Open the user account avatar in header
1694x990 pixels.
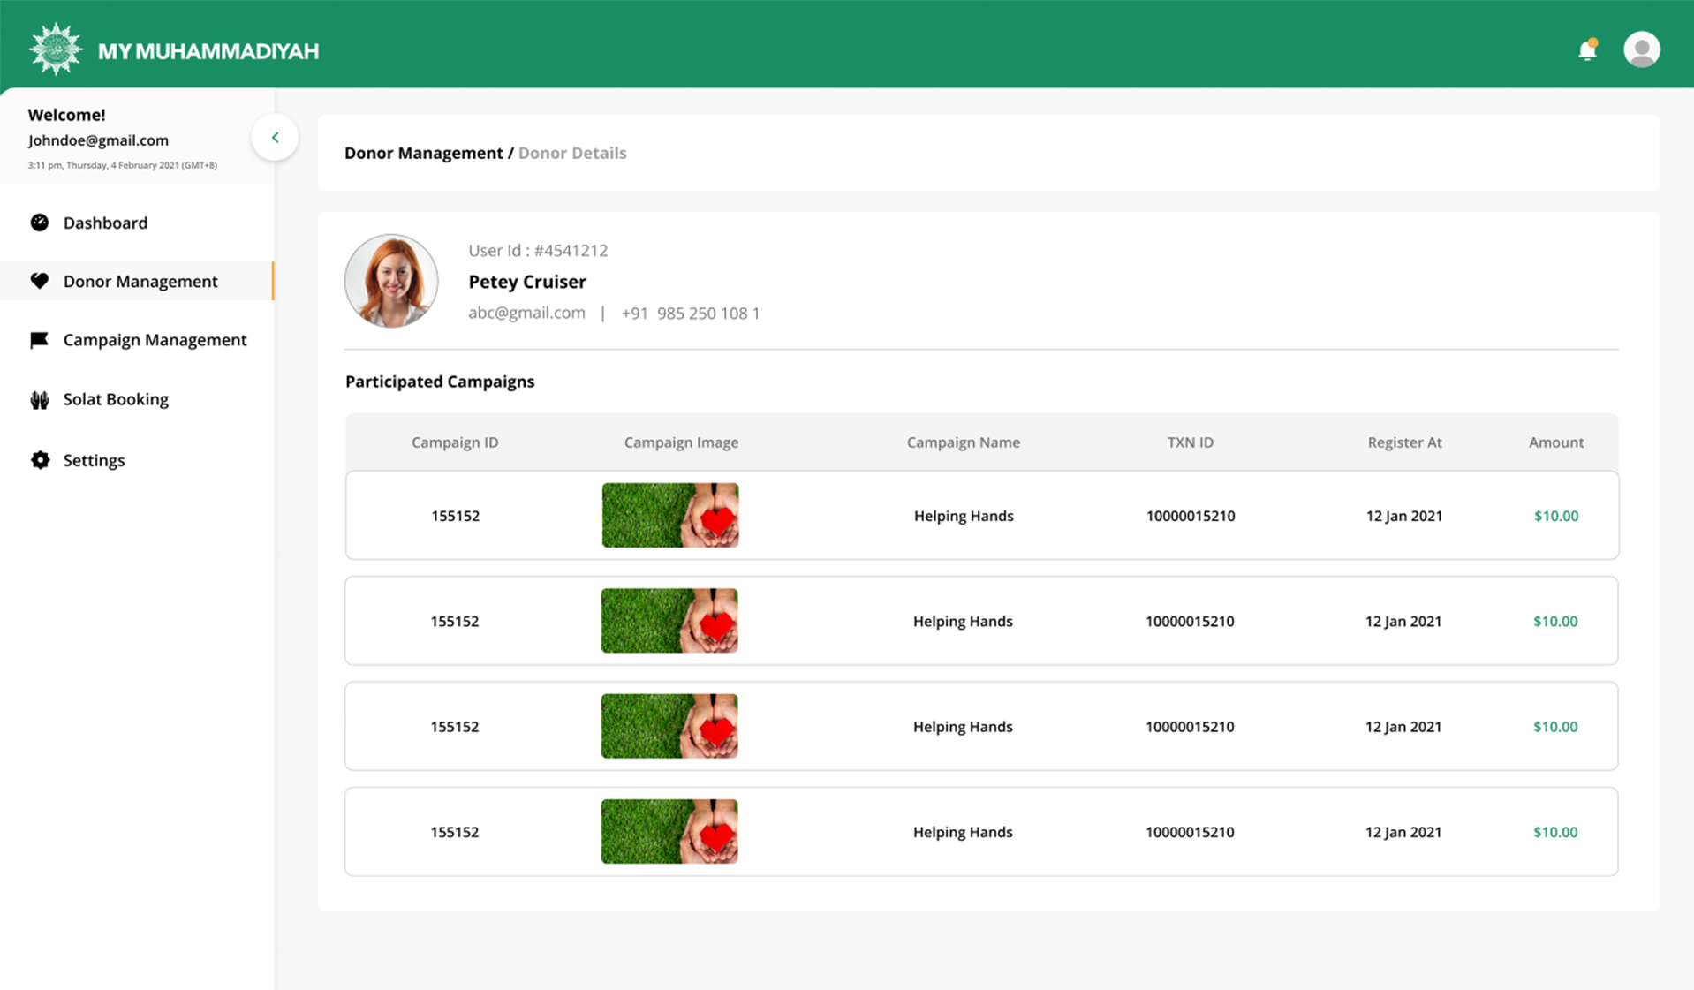coord(1641,49)
